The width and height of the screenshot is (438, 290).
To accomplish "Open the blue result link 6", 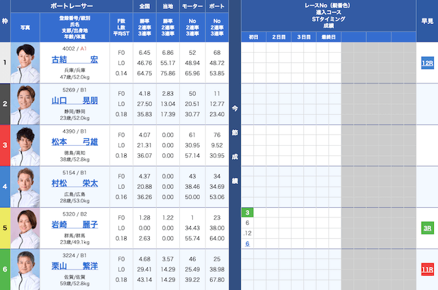I will (246, 243).
